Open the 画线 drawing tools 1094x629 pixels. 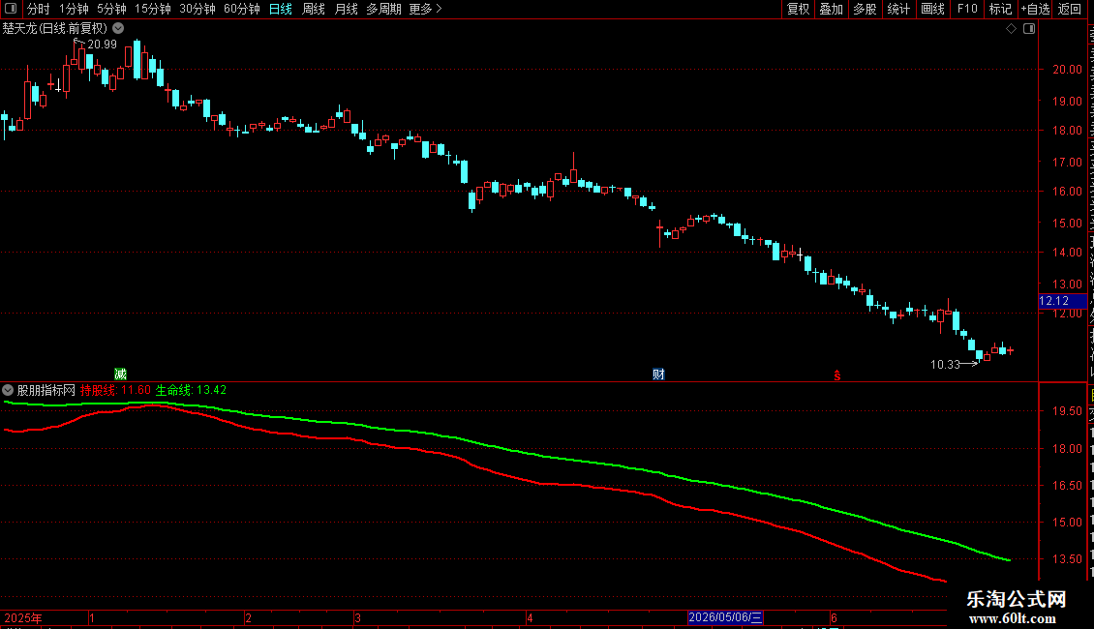(x=932, y=9)
